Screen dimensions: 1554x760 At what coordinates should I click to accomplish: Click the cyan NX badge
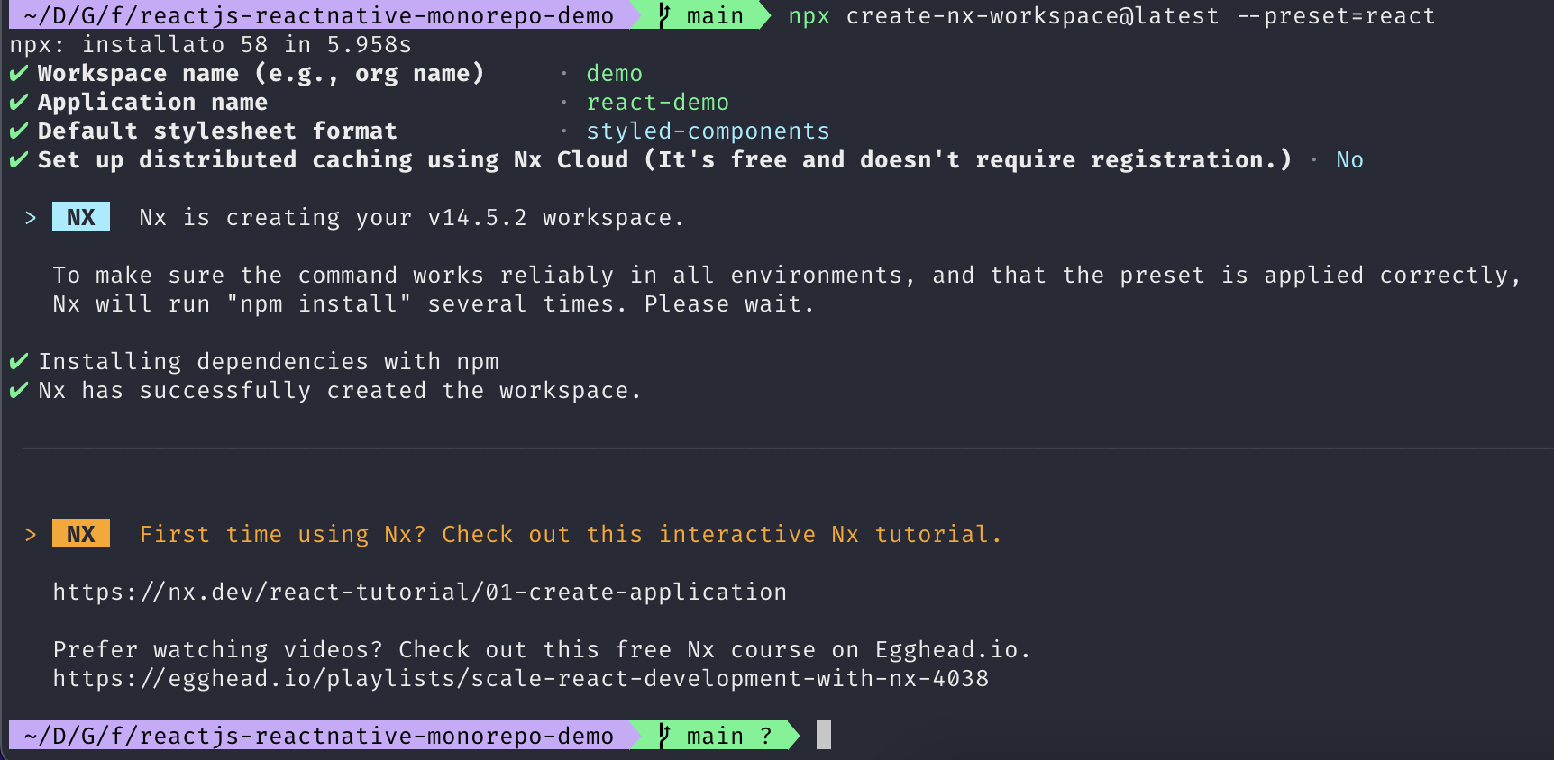[81, 217]
